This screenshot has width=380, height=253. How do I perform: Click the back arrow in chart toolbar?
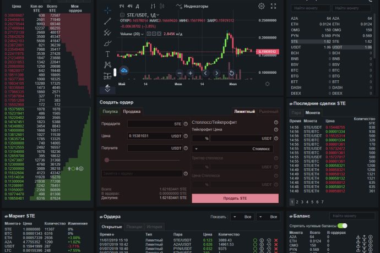107,86
